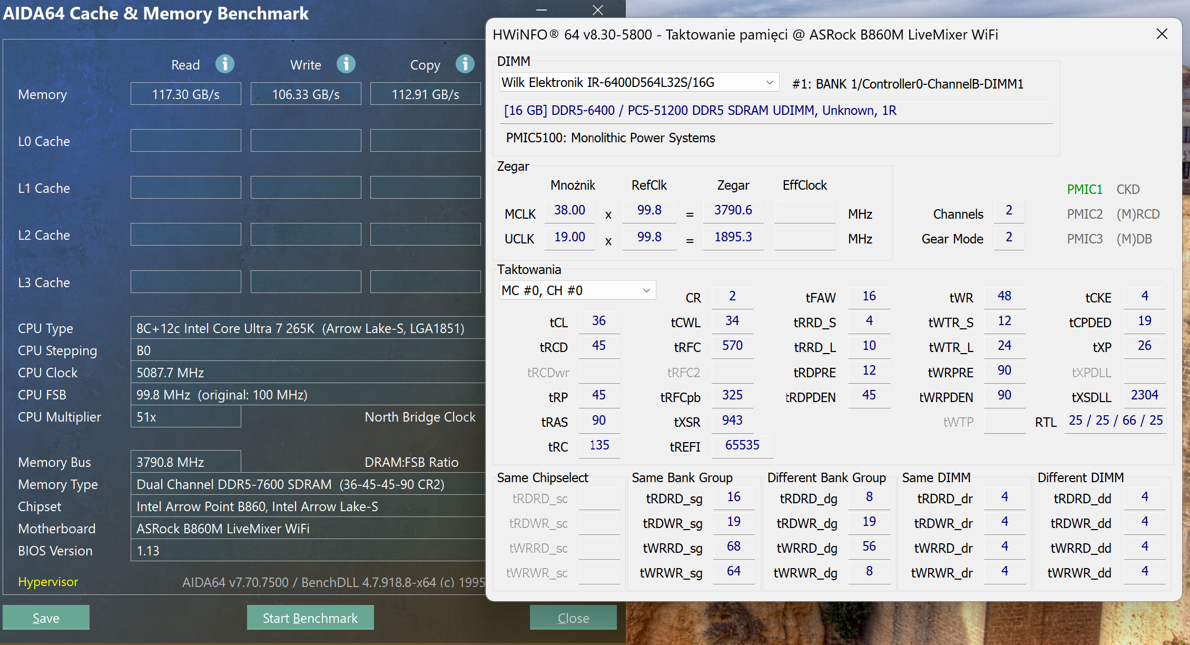Click the Memory Read result field
Image resolution: width=1190 pixels, height=645 pixels.
pyautogui.click(x=185, y=94)
